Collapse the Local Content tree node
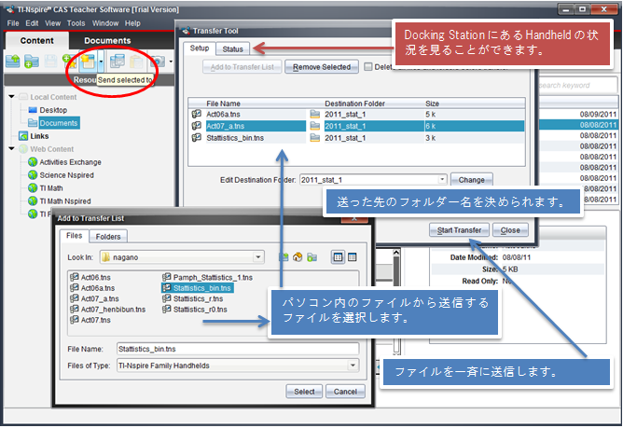 pyautogui.click(x=11, y=97)
